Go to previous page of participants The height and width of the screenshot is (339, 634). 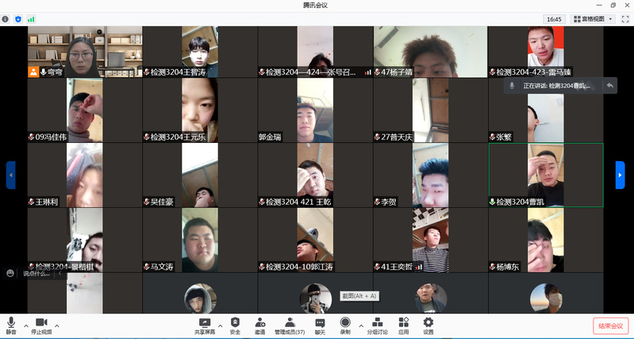(10, 175)
